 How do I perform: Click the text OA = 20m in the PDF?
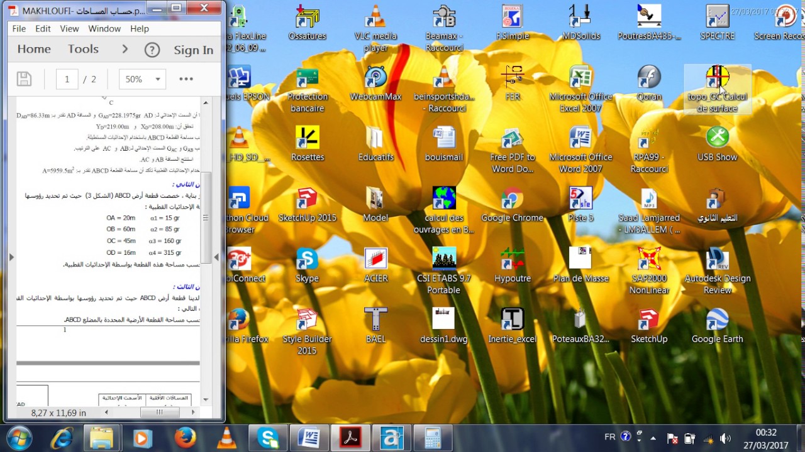click(121, 218)
